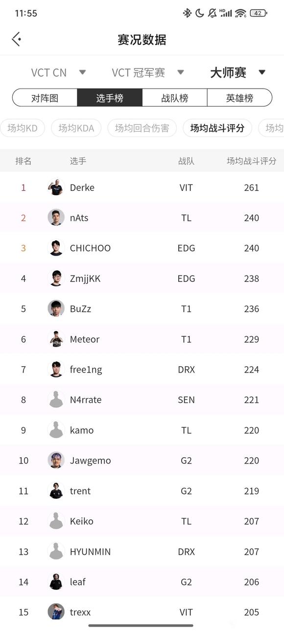Tap the Bluetooth status icon
The width and height of the screenshot is (284, 631).
pyautogui.click(x=187, y=13)
